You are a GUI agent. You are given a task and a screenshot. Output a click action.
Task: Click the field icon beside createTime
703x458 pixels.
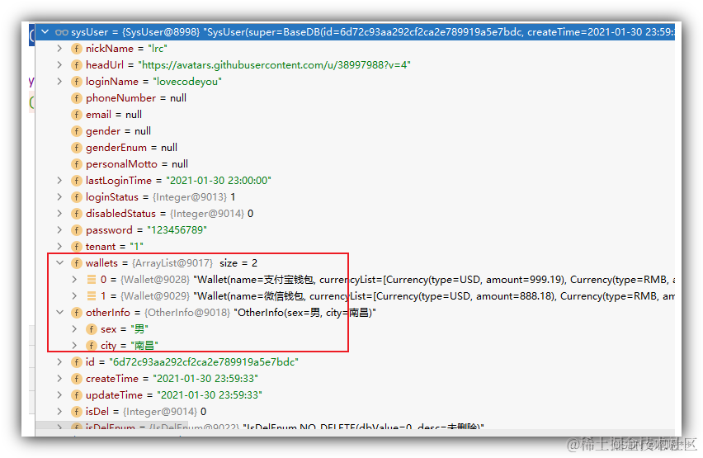pos(77,379)
